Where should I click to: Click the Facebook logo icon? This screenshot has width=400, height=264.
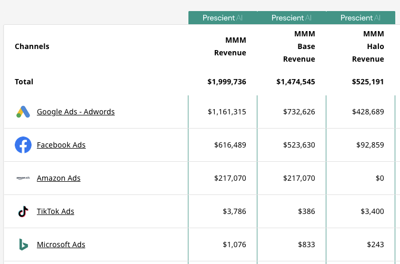click(23, 145)
